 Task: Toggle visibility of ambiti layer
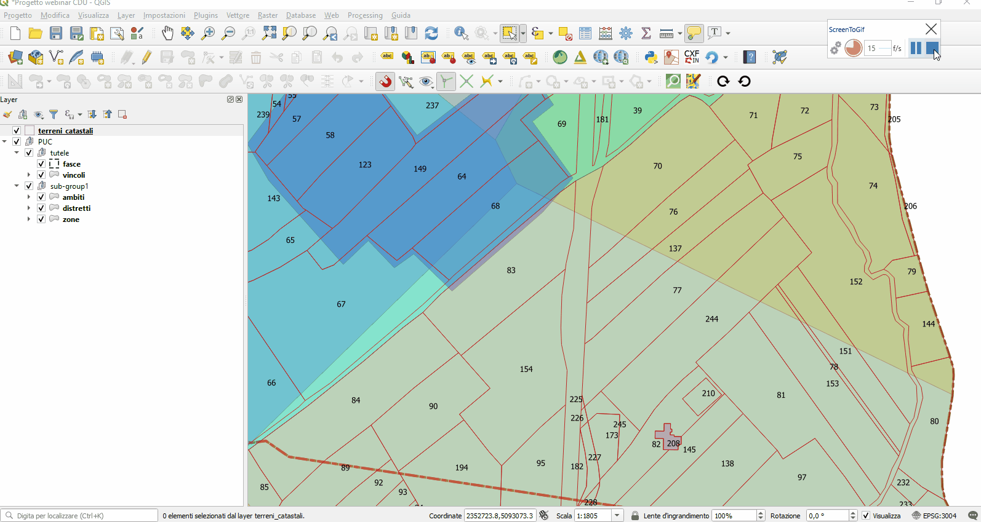click(x=41, y=197)
